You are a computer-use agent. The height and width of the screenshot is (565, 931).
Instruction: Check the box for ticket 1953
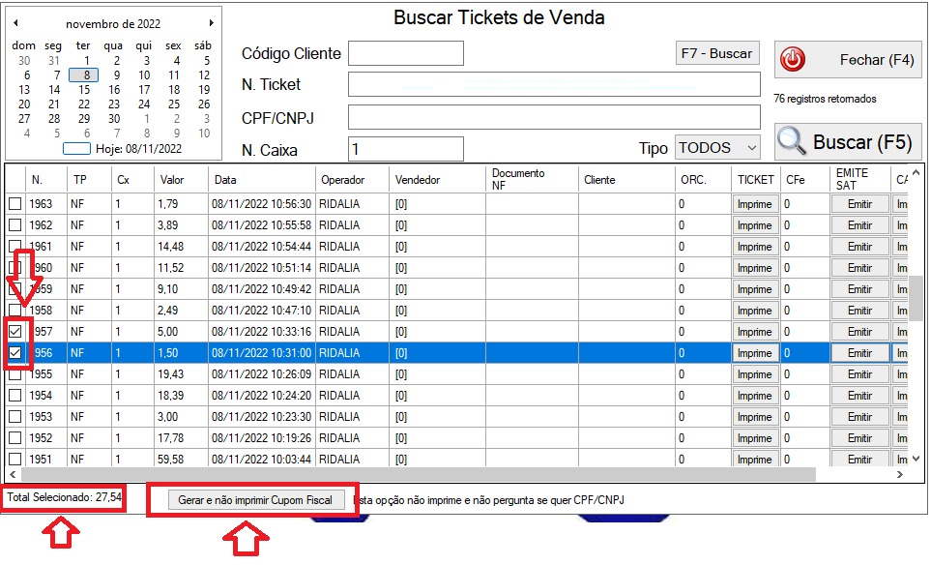pyautogui.click(x=15, y=417)
